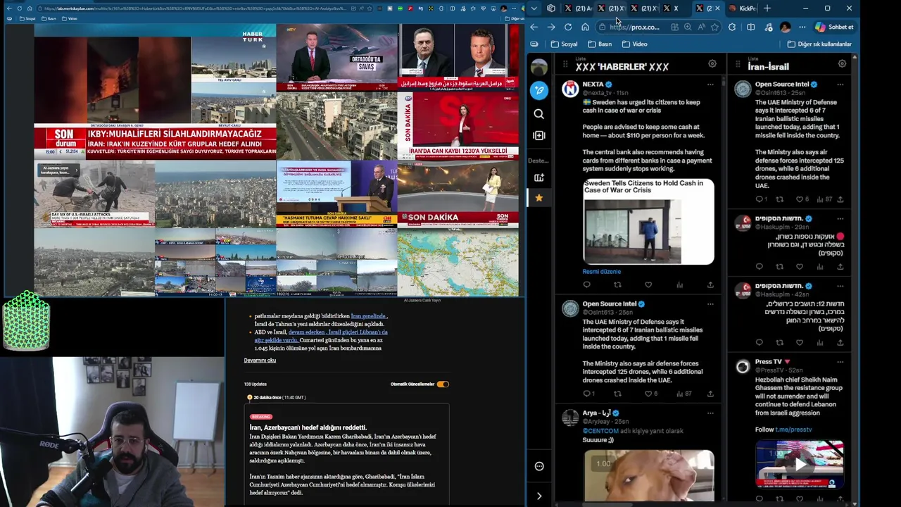Close the active X Pro tab
This screenshot has height=507, width=901.
click(x=717, y=8)
